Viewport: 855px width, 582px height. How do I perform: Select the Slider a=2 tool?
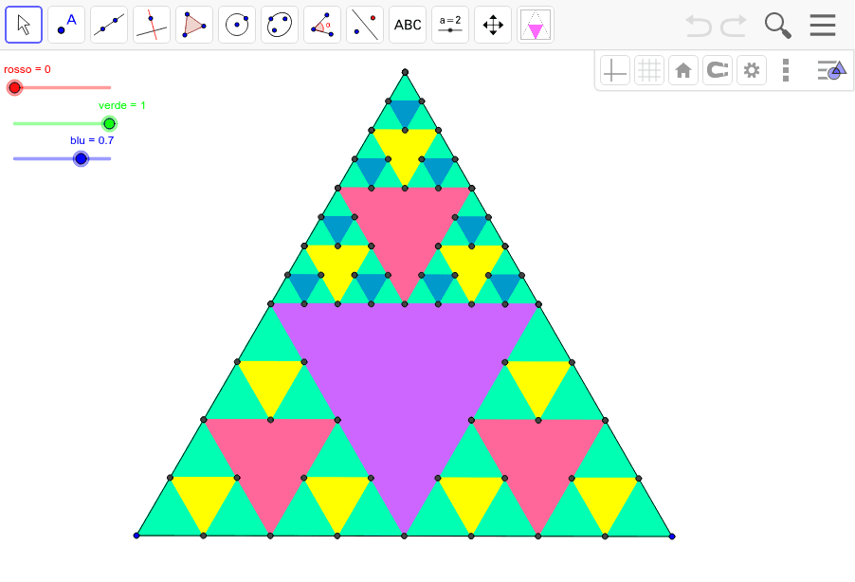coord(450,25)
